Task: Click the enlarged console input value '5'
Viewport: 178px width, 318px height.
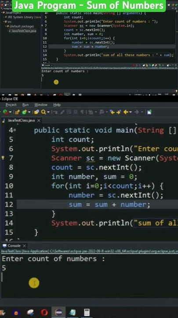Action: pos(4,268)
